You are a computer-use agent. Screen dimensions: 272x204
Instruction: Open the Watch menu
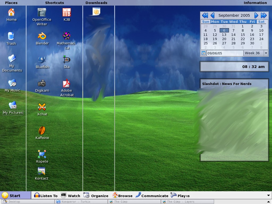coord(70,196)
